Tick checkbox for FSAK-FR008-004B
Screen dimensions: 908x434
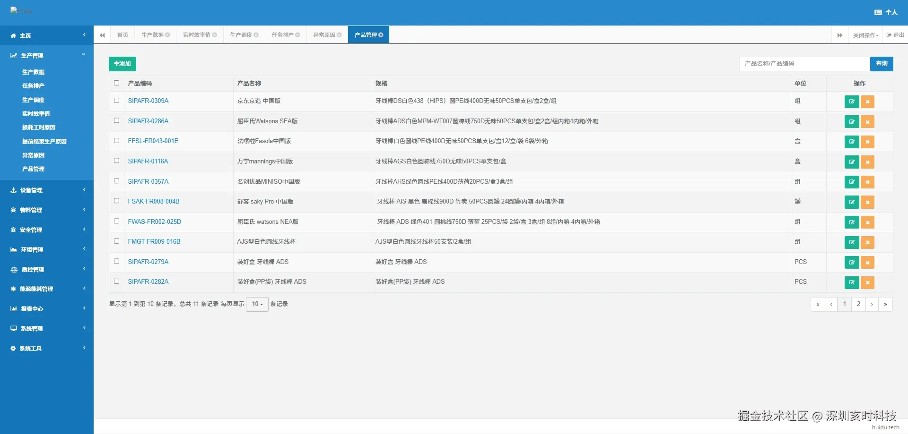click(x=116, y=201)
